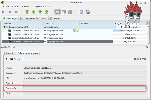Click the scroll down arrow of the download list
This screenshot has width=151, height=100.
pyautogui.click(x=148, y=43)
